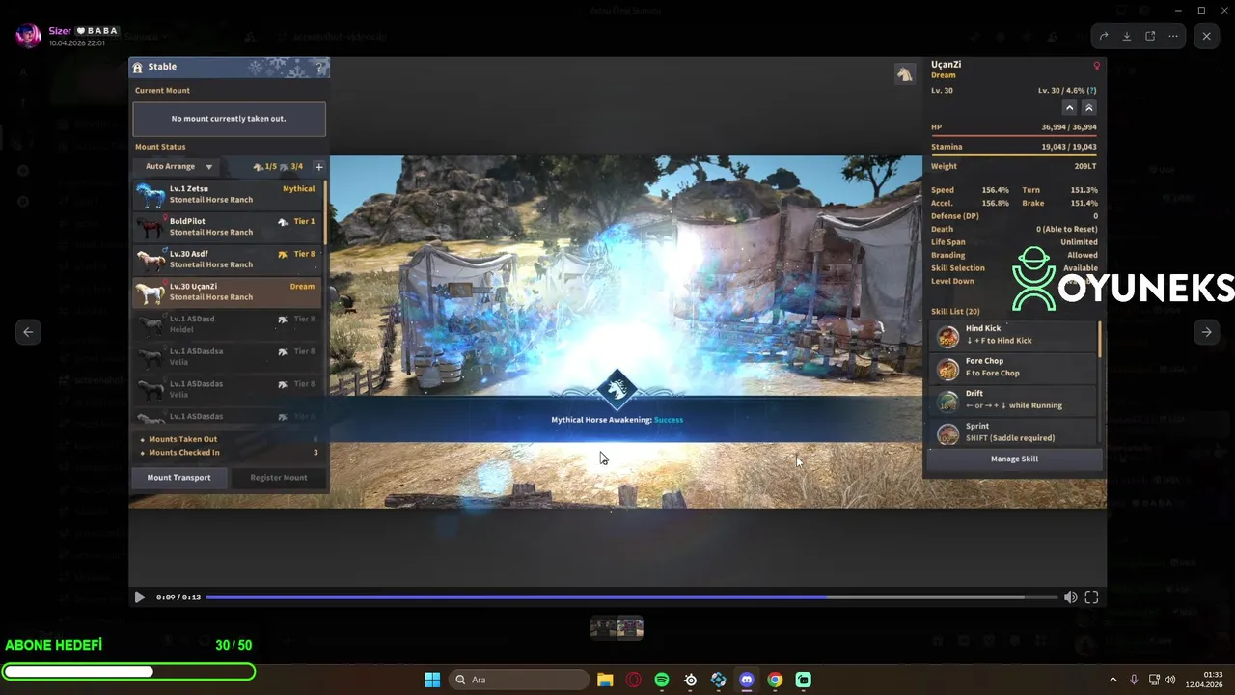Select Sprint skill
Screen dimensions: 1235x695
(1013, 431)
